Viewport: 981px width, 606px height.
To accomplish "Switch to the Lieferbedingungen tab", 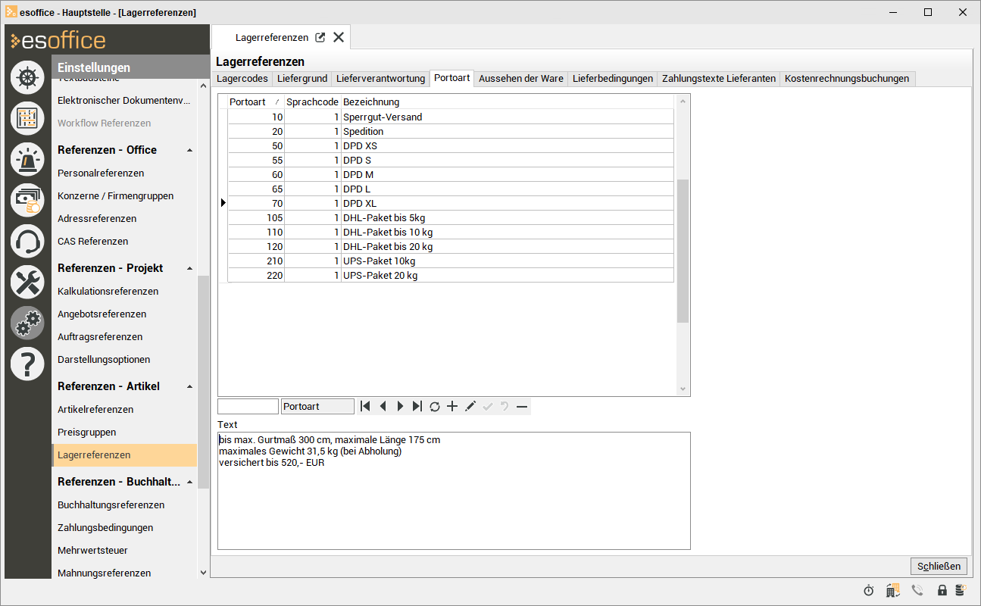I will 612,78.
